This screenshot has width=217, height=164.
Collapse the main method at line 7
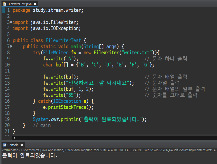pyautogui.click(x=11, y=46)
